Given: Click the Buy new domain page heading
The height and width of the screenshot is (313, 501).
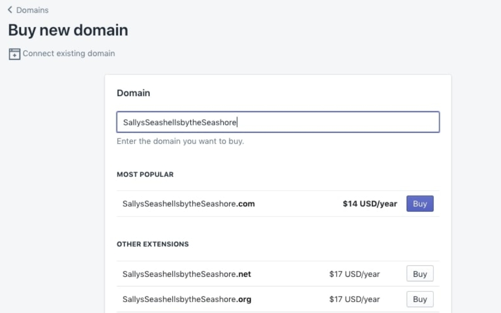Looking at the screenshot, I should 68,30.
